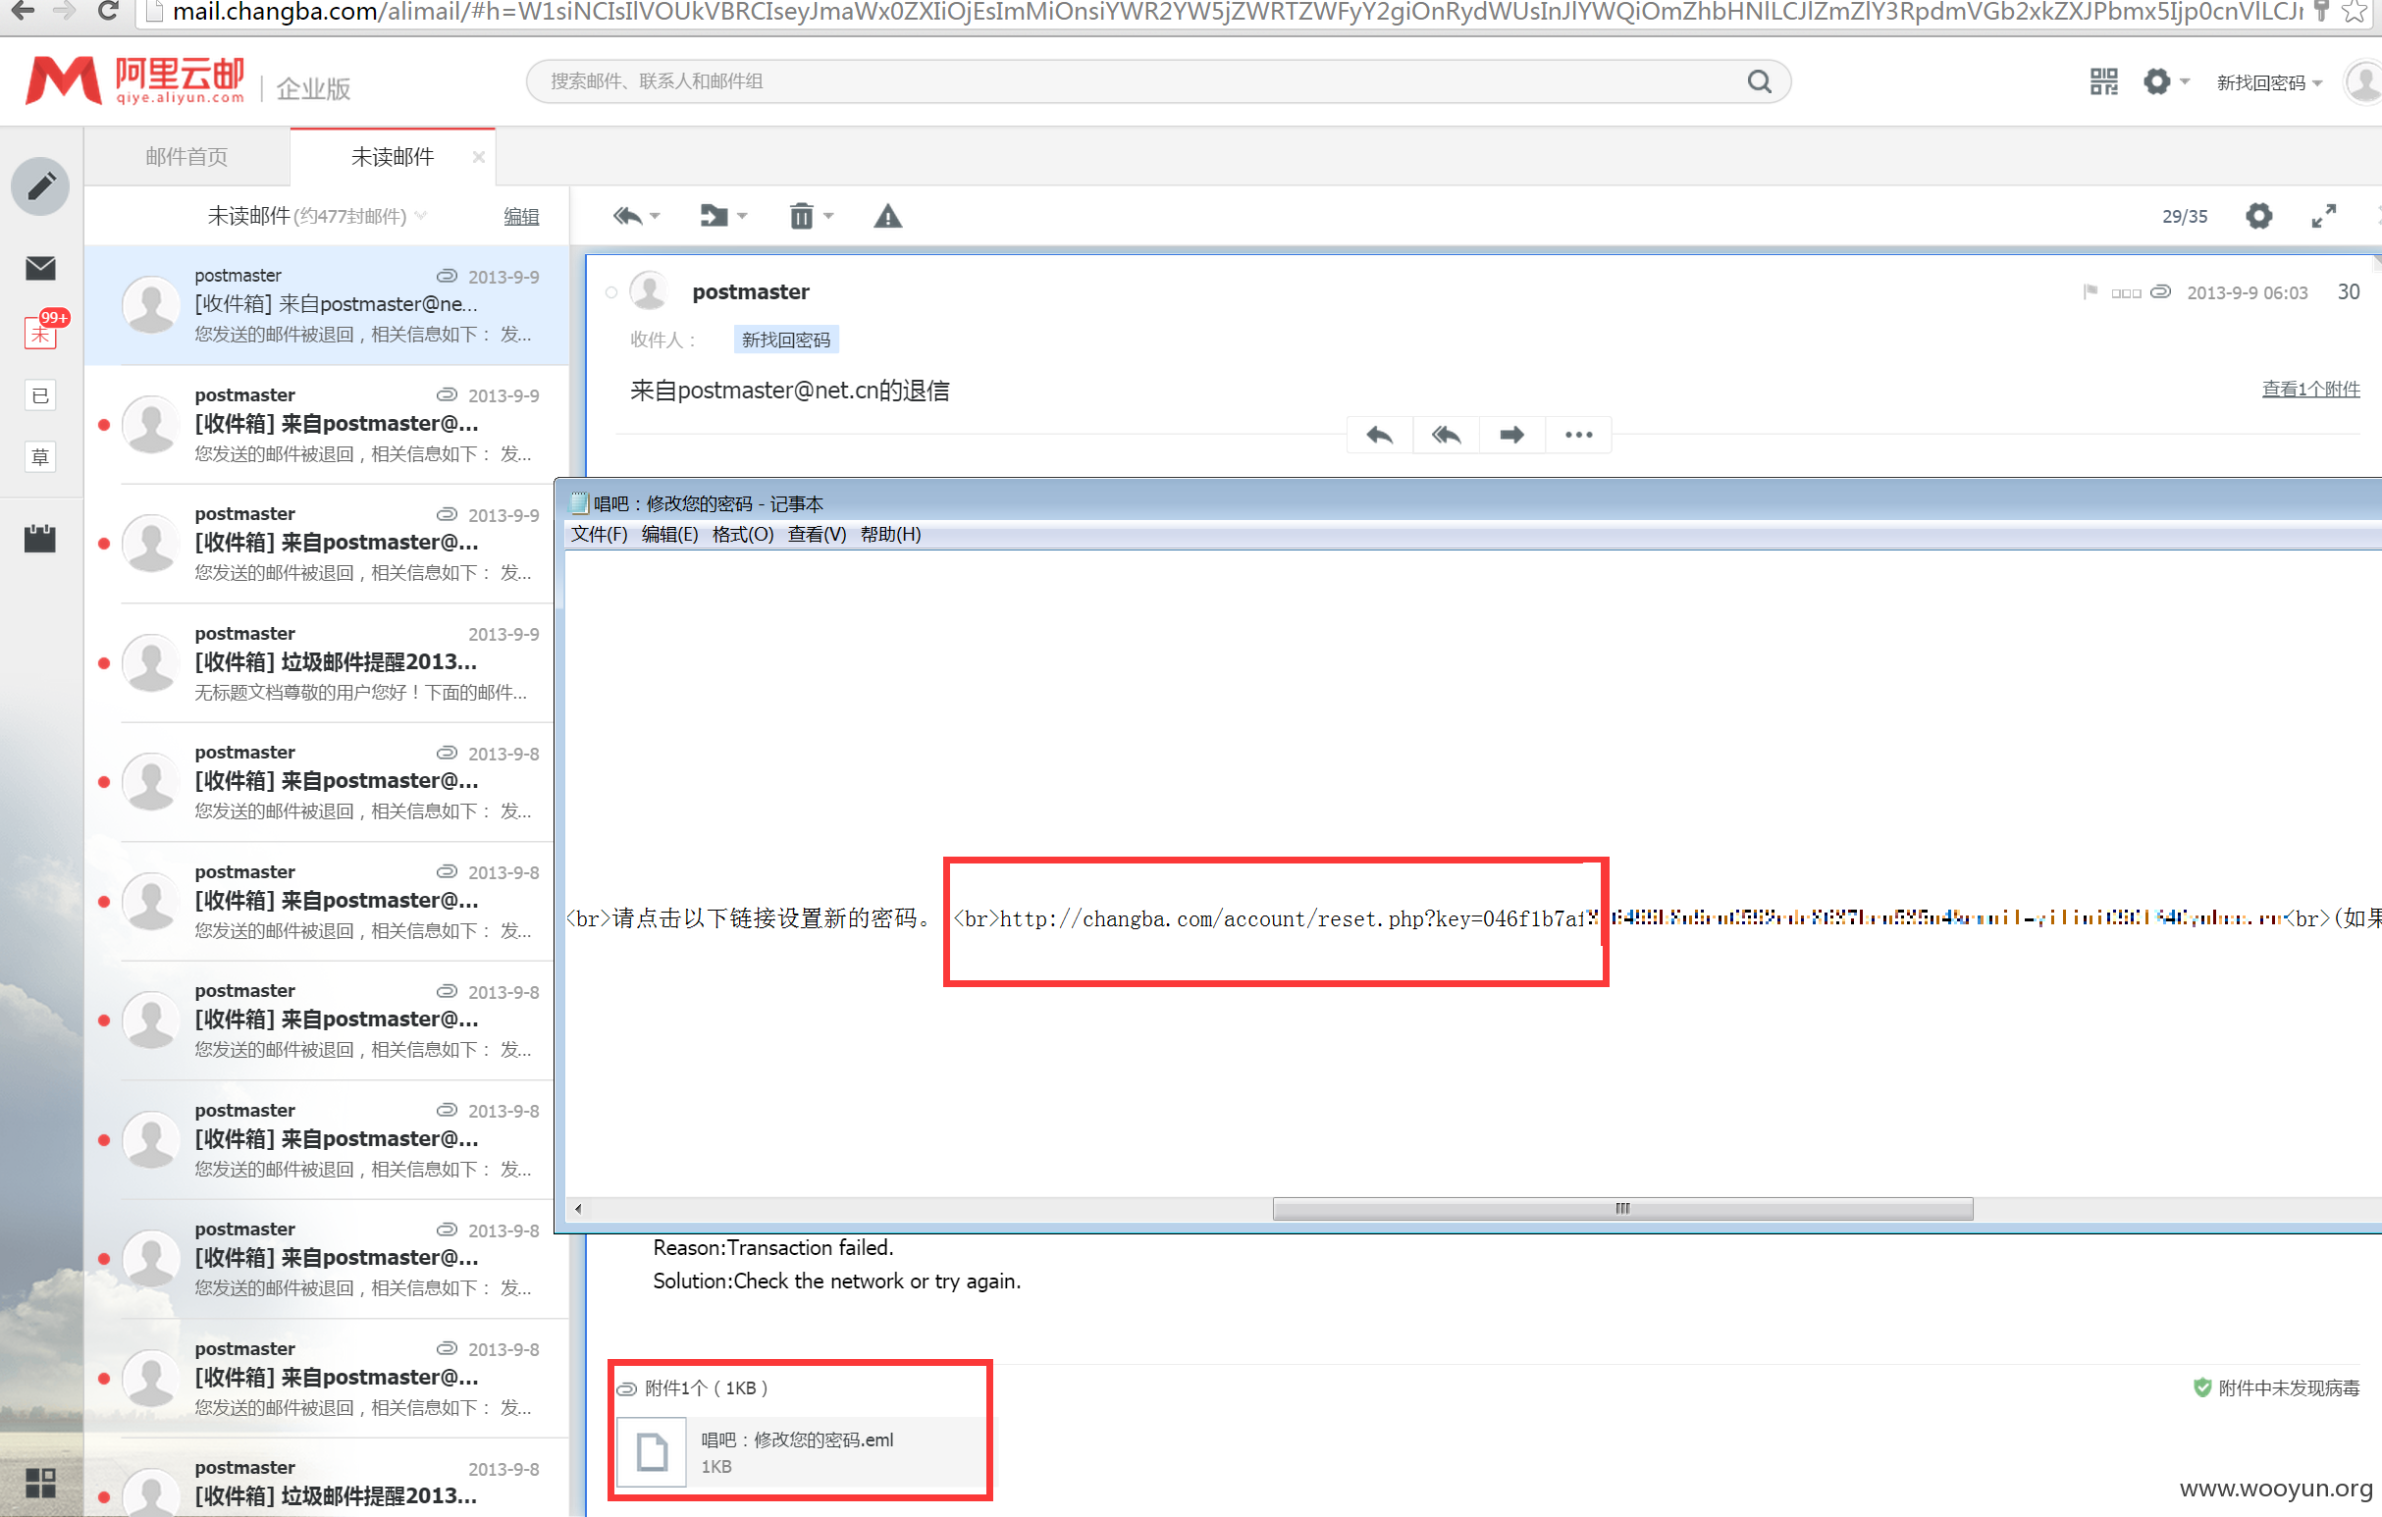
Task: Toggle the read marker circle beside postmaster sender
Action: (x=611, y=291)
